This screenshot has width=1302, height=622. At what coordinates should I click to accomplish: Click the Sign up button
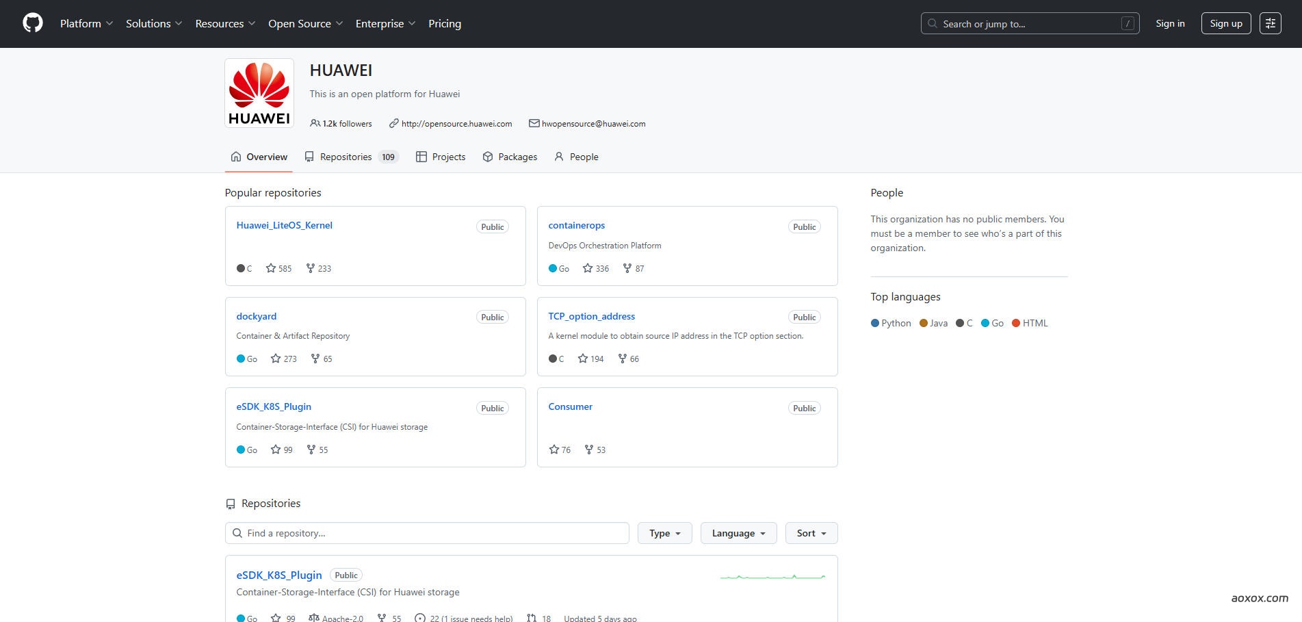tap(1225, 23)
